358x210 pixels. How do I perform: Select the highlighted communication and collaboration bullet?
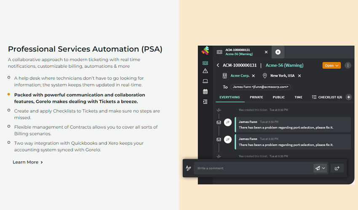(x=80, y=98)
